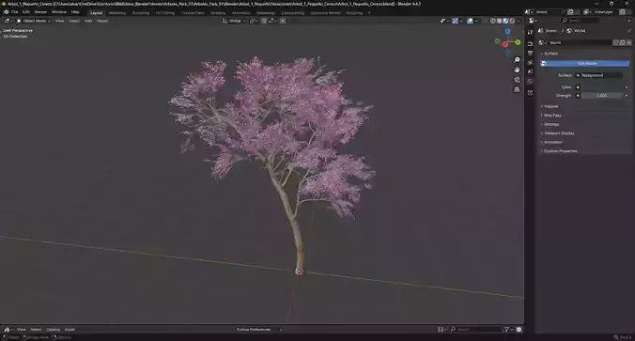Switch to the Sculpting workspace tab
Image resolution: width=635 pixels, height=341 pixels.
click(x=141, y=13)
